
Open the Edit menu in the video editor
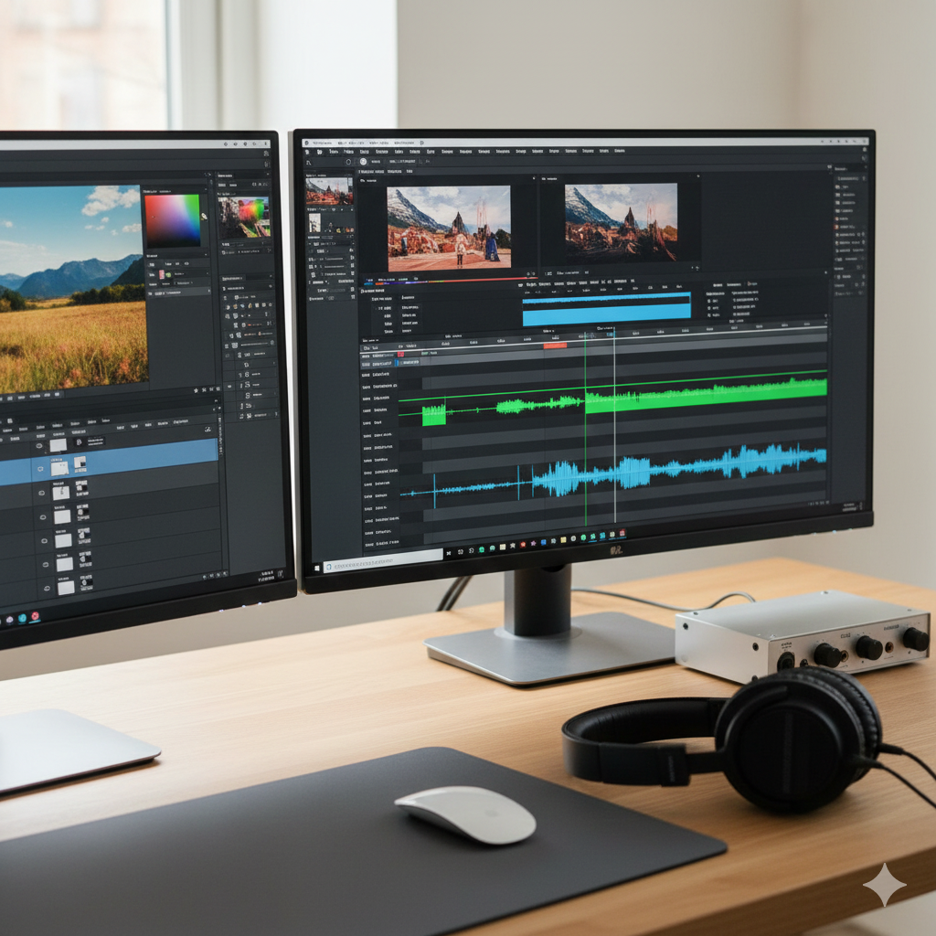pos(348,151)
